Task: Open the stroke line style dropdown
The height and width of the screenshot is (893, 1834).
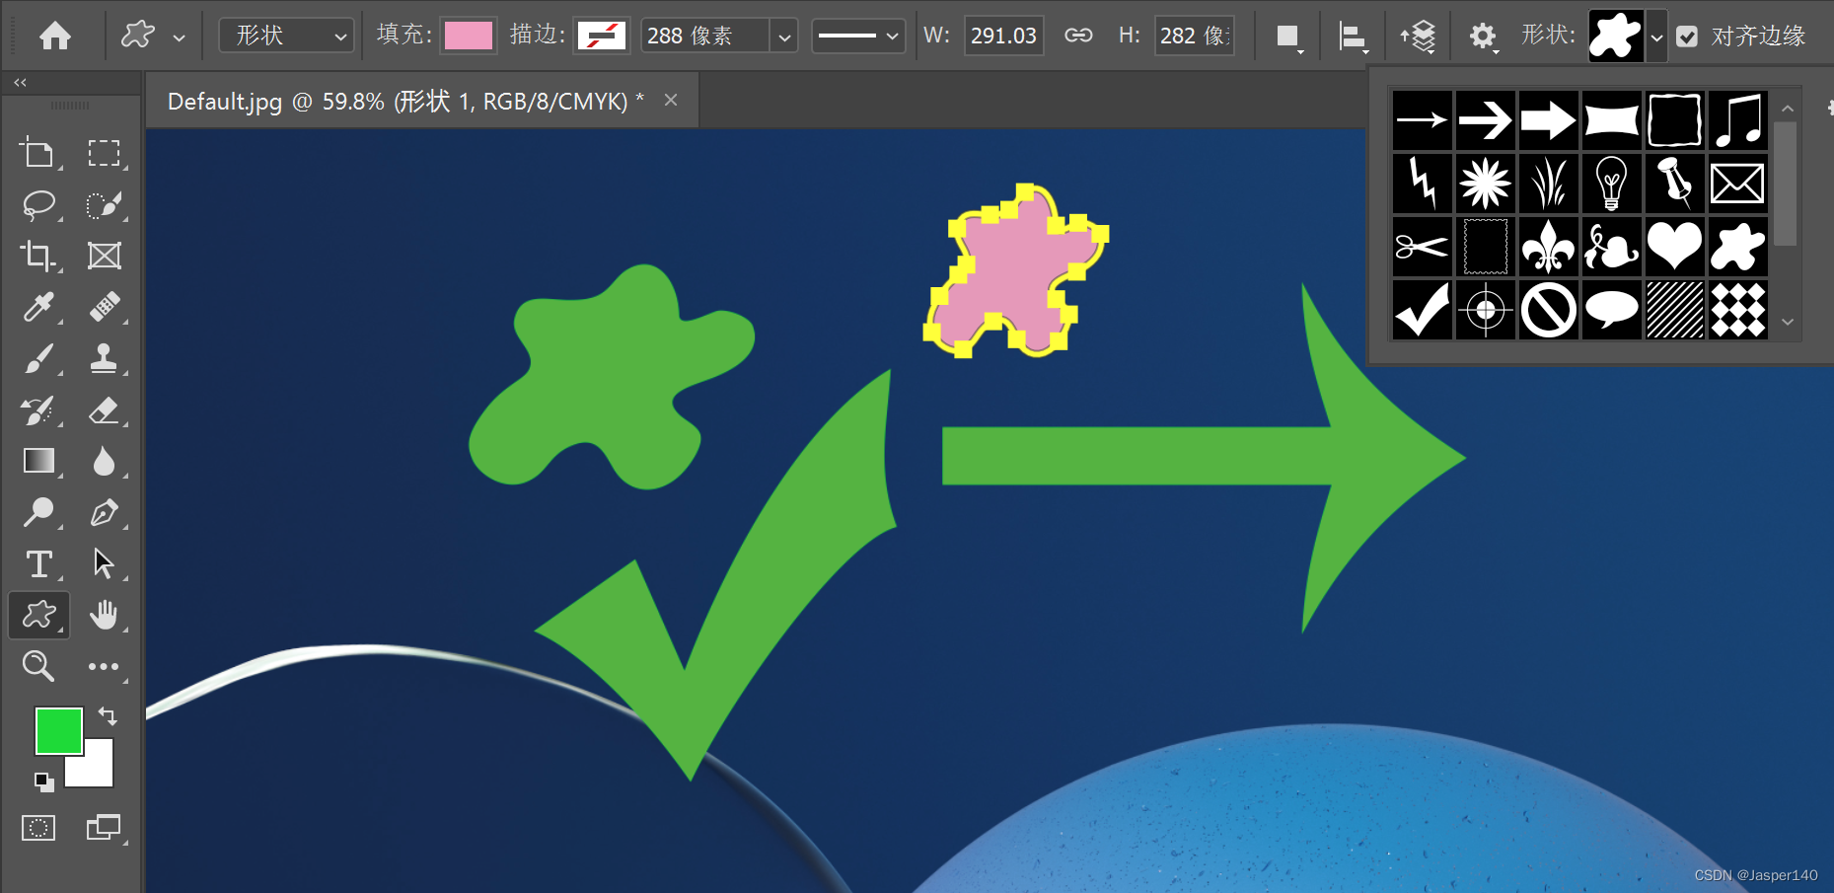Action: (858, 37)
